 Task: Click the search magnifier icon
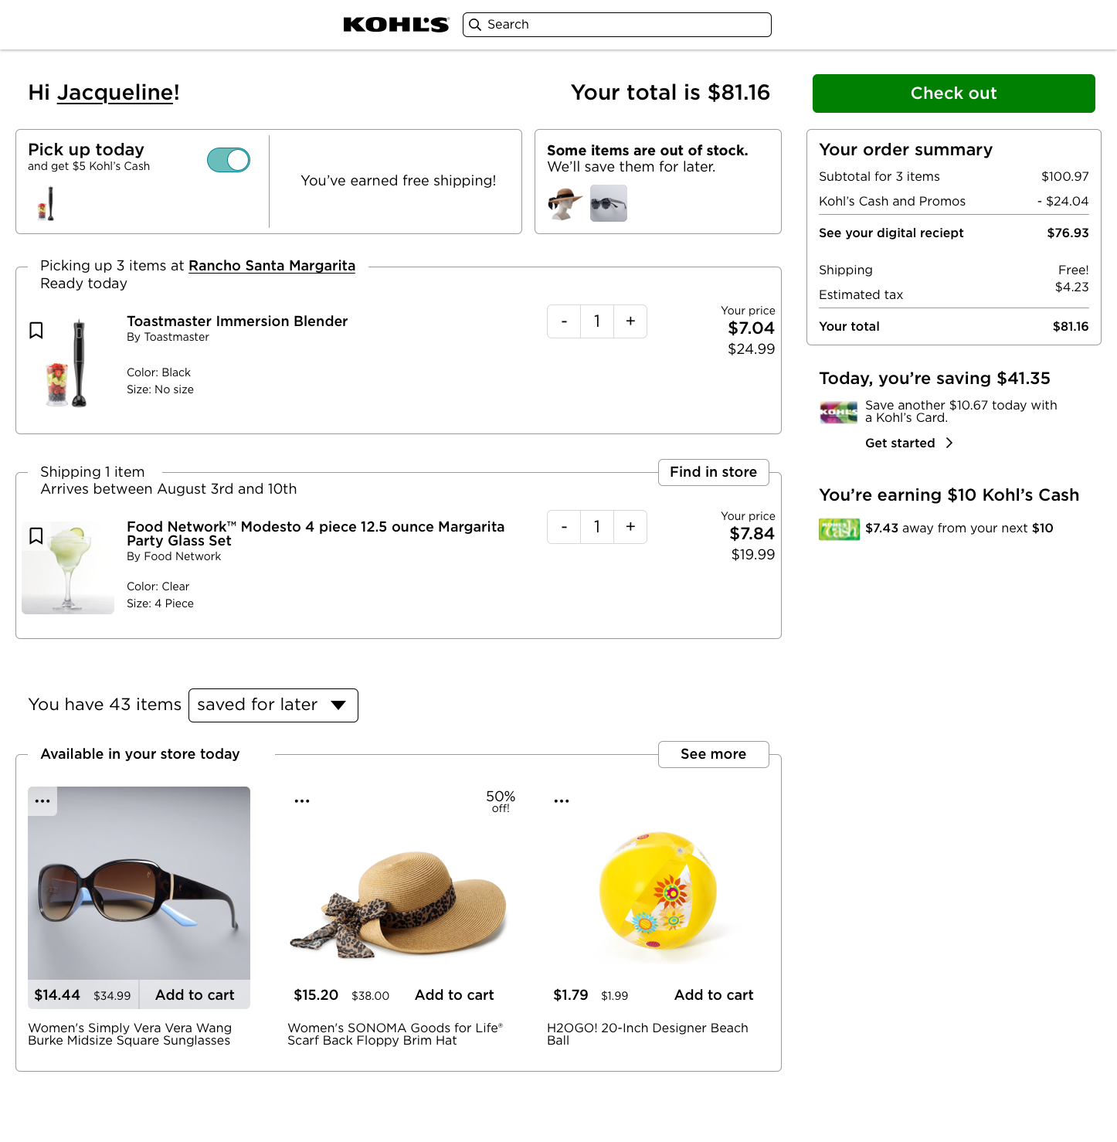[x=475, y=25]
